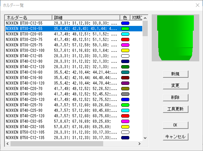Select row NIKKEN BT30-C16-55

tap(74, 29)
